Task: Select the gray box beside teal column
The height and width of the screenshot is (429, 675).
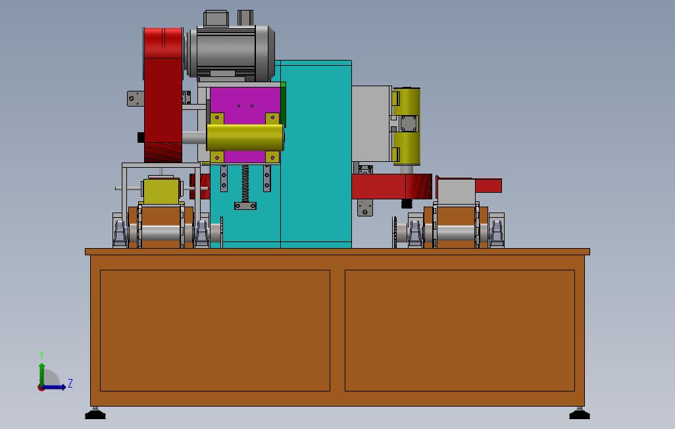Action: point(372,124)
